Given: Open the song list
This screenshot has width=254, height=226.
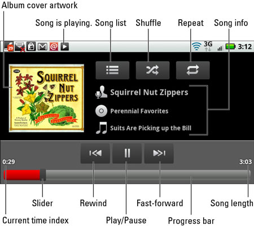Looking at the screenshot, I should [x=112, y=70].
